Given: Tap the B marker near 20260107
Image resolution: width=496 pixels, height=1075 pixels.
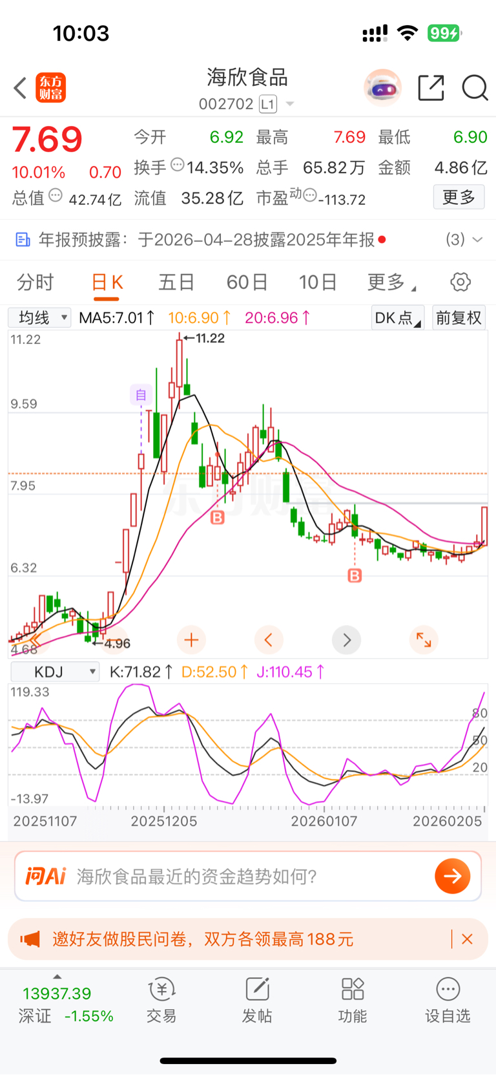Looking at the screenshot, I should pyautogui.click(x=355, y=575).
